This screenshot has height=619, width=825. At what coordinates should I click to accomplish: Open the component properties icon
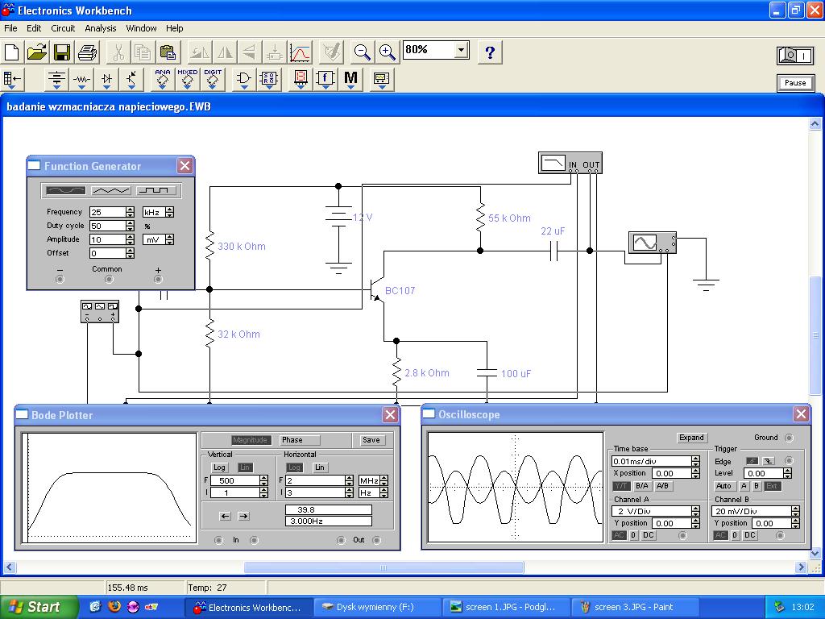pos(331,52)
